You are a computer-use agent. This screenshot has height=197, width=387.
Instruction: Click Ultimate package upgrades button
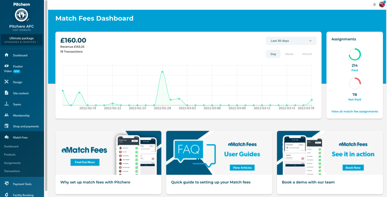(21, 40)
